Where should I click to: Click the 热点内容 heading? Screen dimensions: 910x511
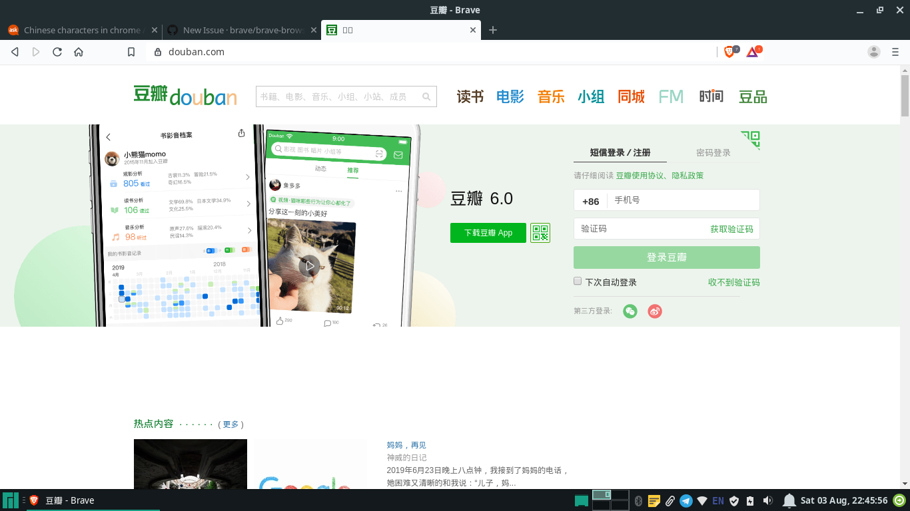pyautogui.click(x=153, y=424)
